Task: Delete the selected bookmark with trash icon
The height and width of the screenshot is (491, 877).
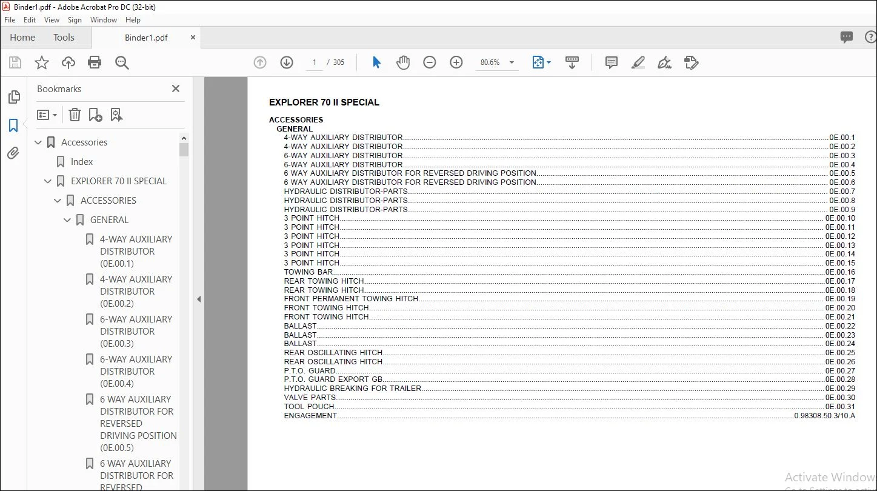Action: [x=75, y=115]
